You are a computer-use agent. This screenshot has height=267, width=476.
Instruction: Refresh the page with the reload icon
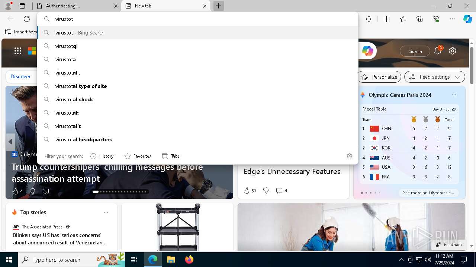(27, 19)
